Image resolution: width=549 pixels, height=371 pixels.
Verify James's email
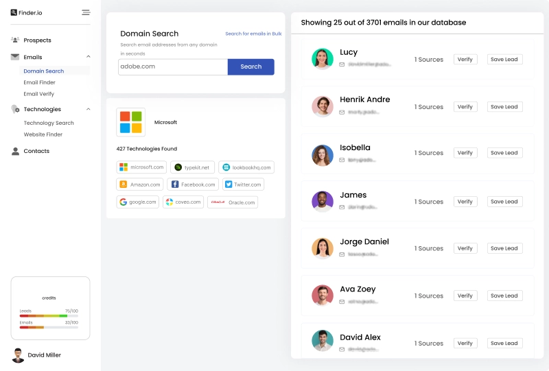coord(465,202)
